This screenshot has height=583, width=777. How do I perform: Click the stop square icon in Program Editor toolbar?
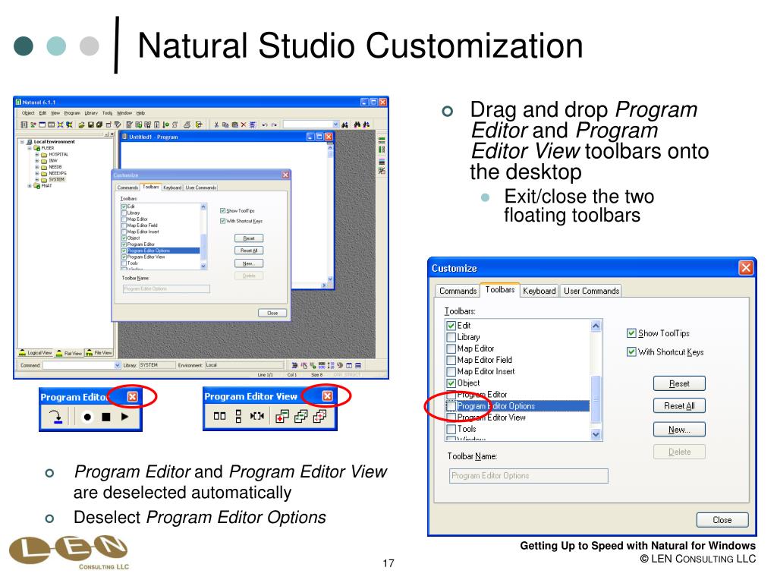pos(105,417)
